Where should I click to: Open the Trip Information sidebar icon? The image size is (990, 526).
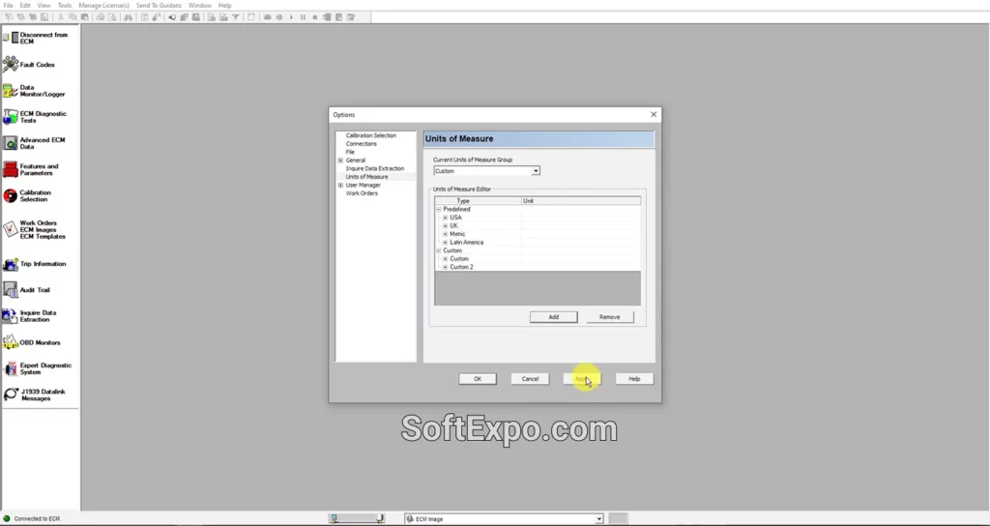pos(10,264)
